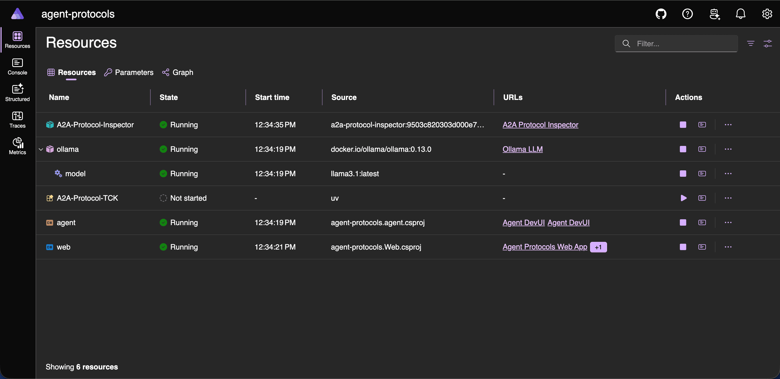Viewport: 780px width, 379px height.
Task: Select the ollama resource name
Action: 67,149
